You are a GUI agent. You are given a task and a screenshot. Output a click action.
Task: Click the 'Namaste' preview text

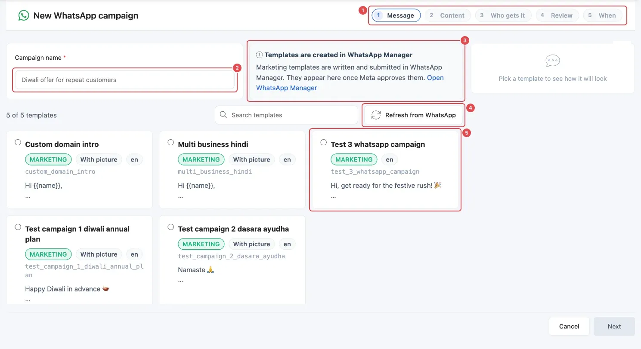[x=196, y=270]
